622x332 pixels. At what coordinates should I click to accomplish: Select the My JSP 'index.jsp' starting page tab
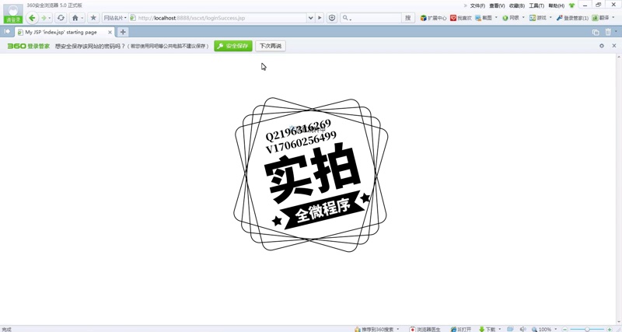click(62, 32)
